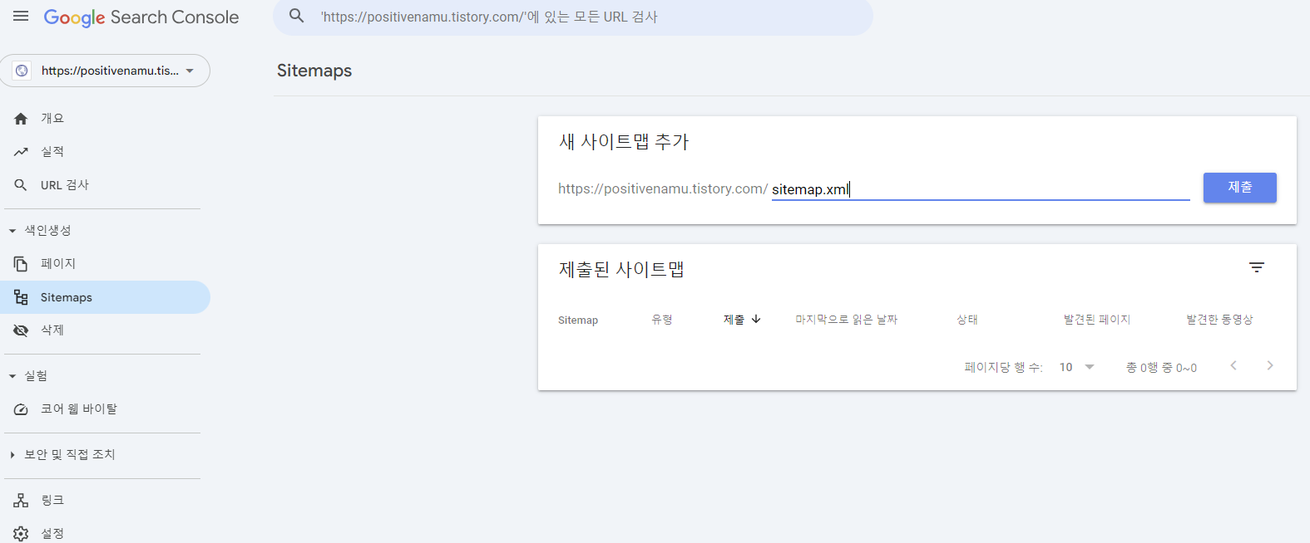Viewport: 1310px width, 543px height.
Task: Click the previous page arrow
Action: (1233, 365)
